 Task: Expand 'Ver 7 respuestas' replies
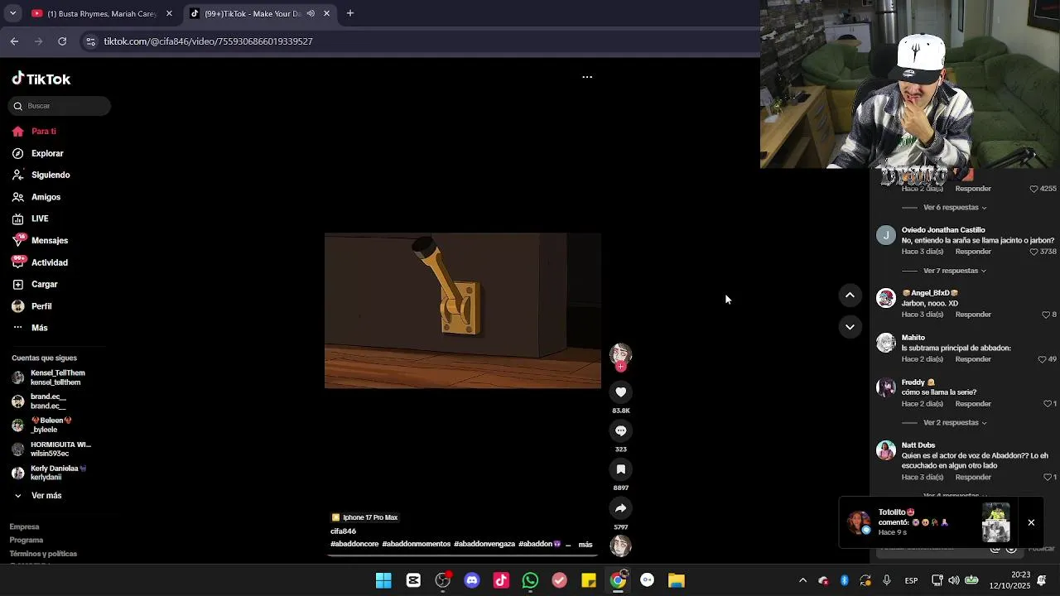[955, 271]
